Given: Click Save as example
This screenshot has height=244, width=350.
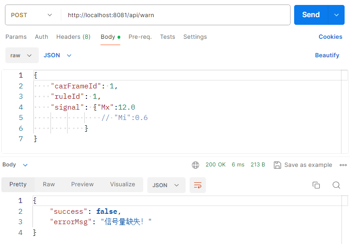Looking at the screenshot, I should click(308, 165).
